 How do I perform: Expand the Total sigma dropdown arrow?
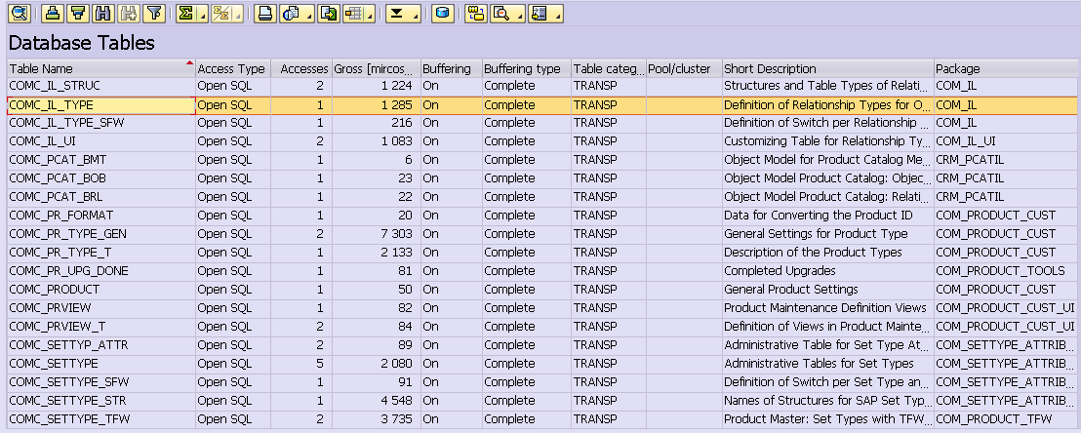203,14
